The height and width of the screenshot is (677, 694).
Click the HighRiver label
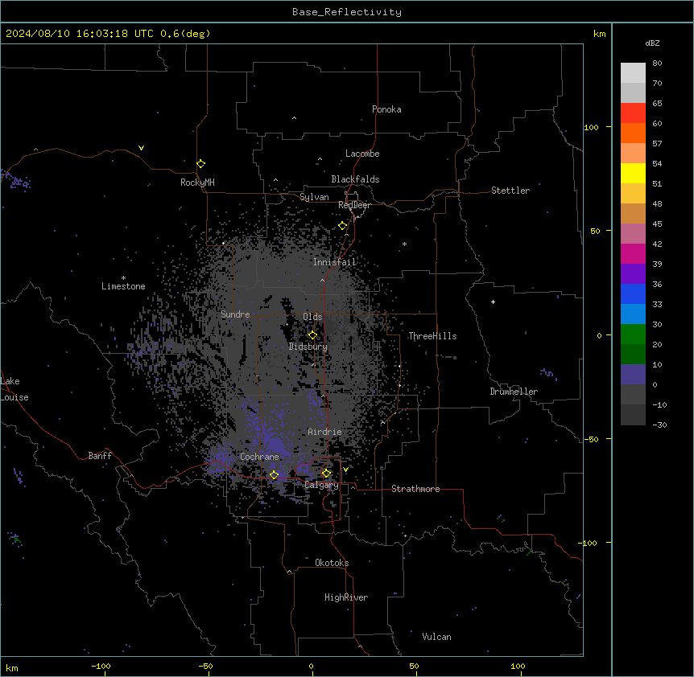point(346,597)
